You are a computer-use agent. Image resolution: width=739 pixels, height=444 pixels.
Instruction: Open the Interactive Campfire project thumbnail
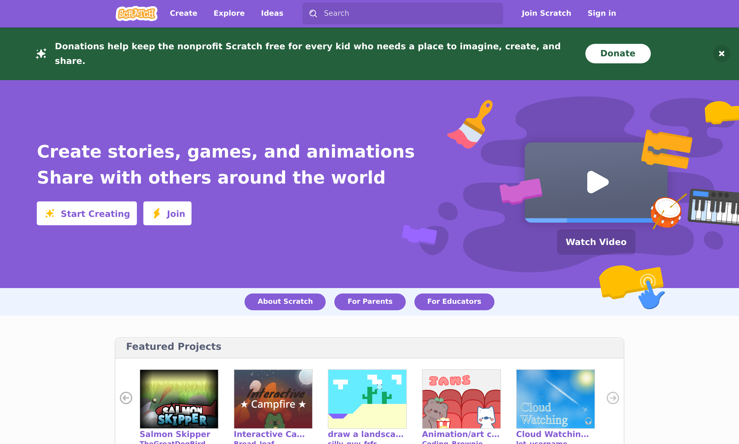[273, 399]
